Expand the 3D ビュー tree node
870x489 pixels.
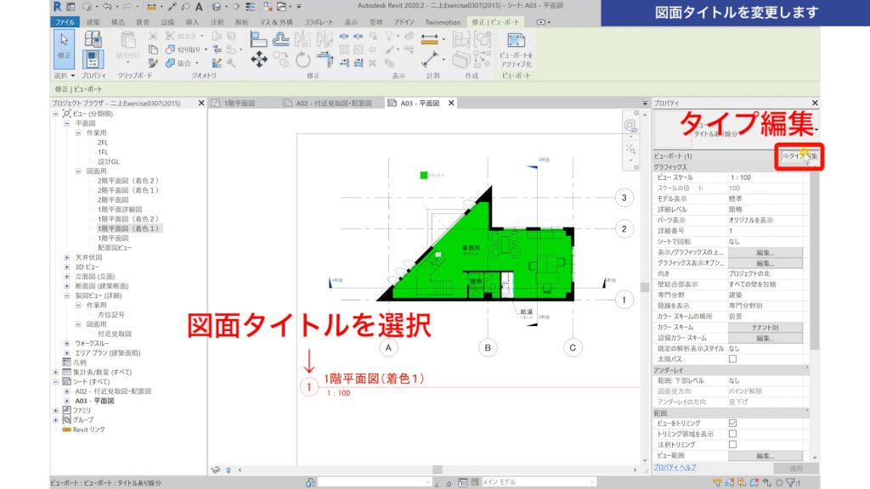[x=65, y=267]
